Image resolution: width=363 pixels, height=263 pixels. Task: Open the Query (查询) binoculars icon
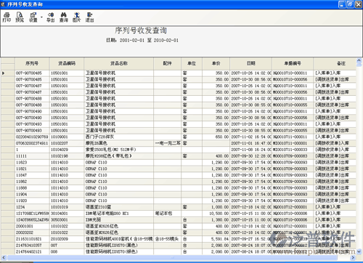pos(64,17)
